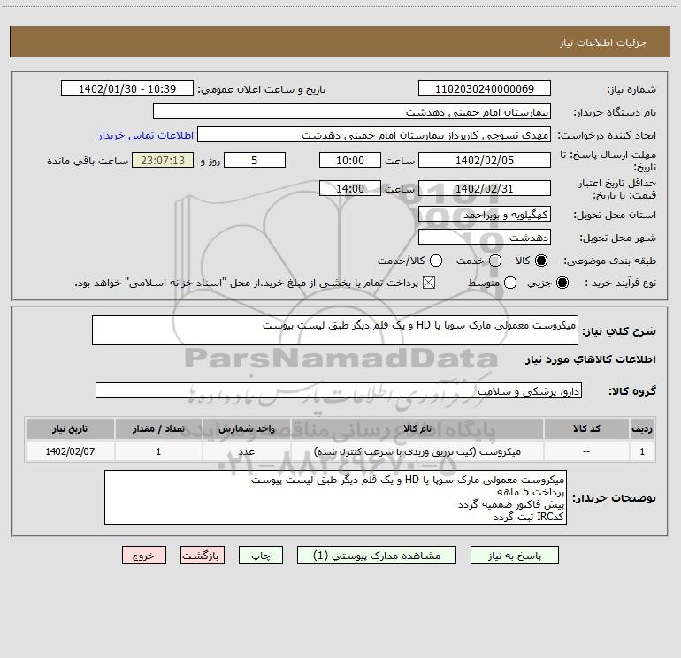
Task: Click the code cell showing --
Action: tap(586, 451)
